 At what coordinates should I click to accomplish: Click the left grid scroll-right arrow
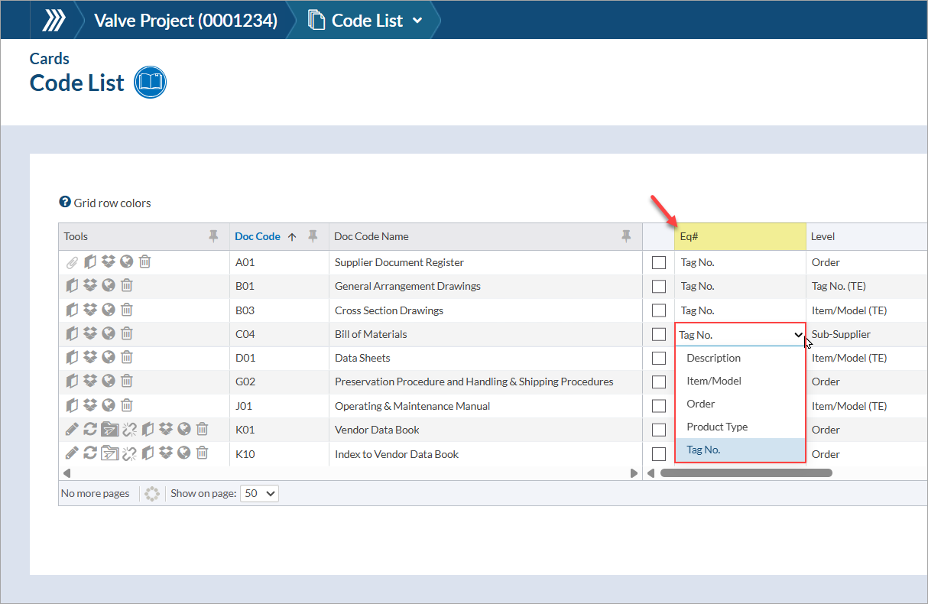633,473
